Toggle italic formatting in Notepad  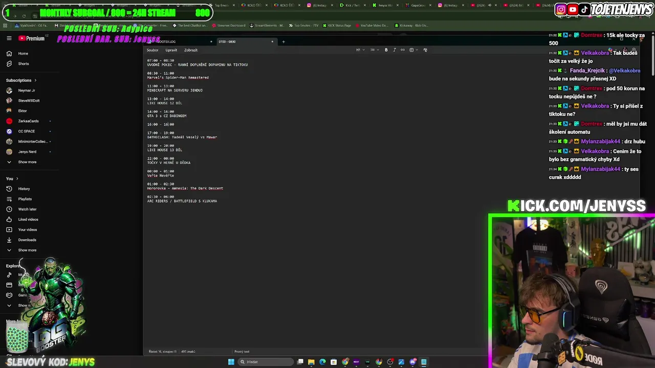(x=394, y=50)
